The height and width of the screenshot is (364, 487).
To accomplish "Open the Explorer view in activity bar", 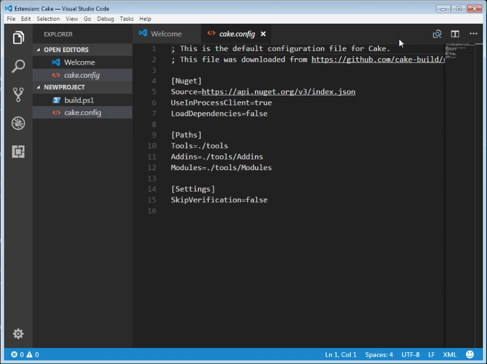I will (x=18, y=37).
